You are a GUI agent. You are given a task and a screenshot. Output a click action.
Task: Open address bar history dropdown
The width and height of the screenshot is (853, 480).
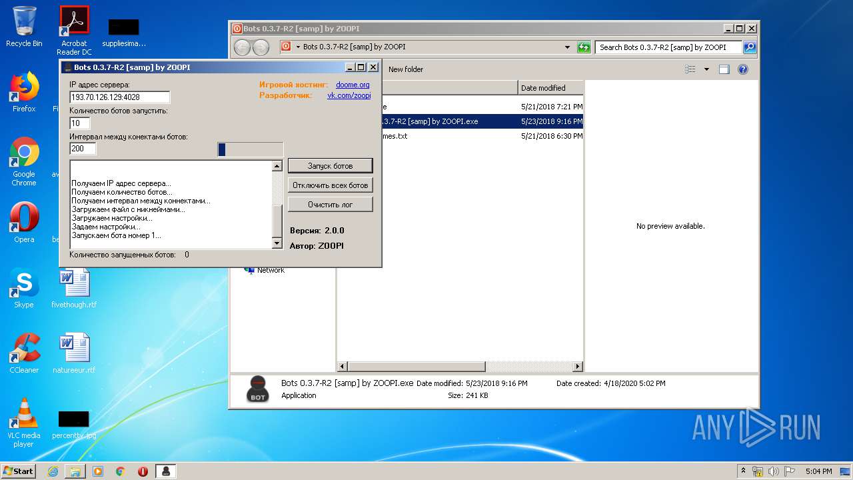coord(567,47)
